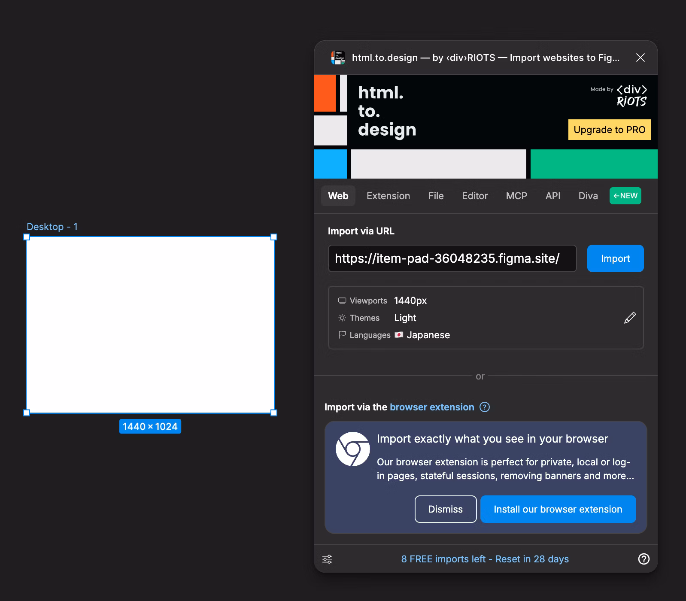Click the blue Import button

(615, 258)
